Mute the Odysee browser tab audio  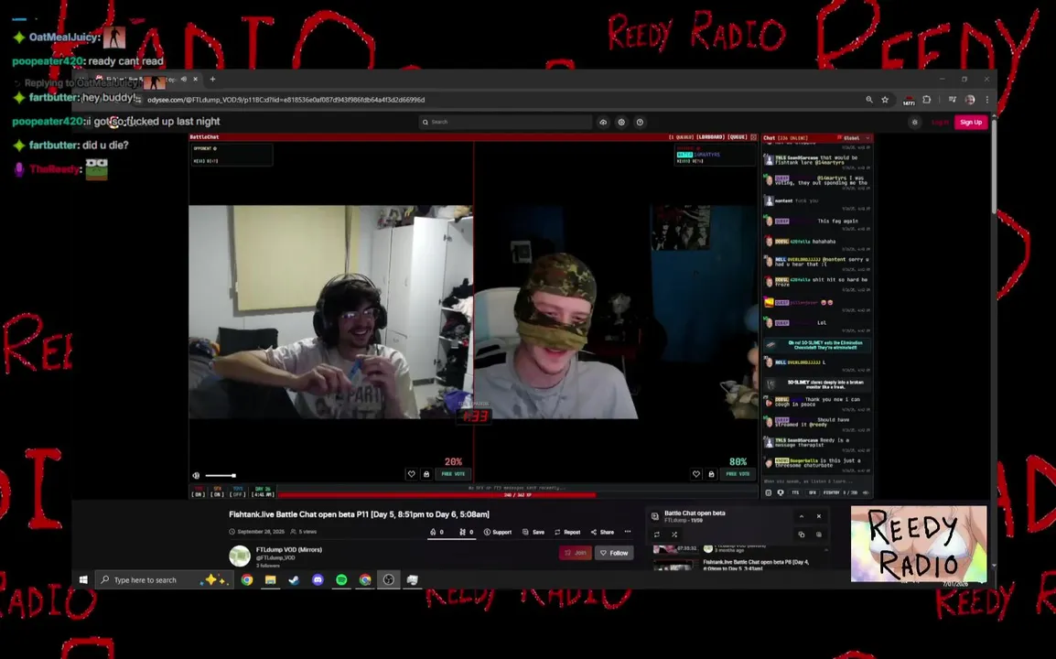[184, 79]
